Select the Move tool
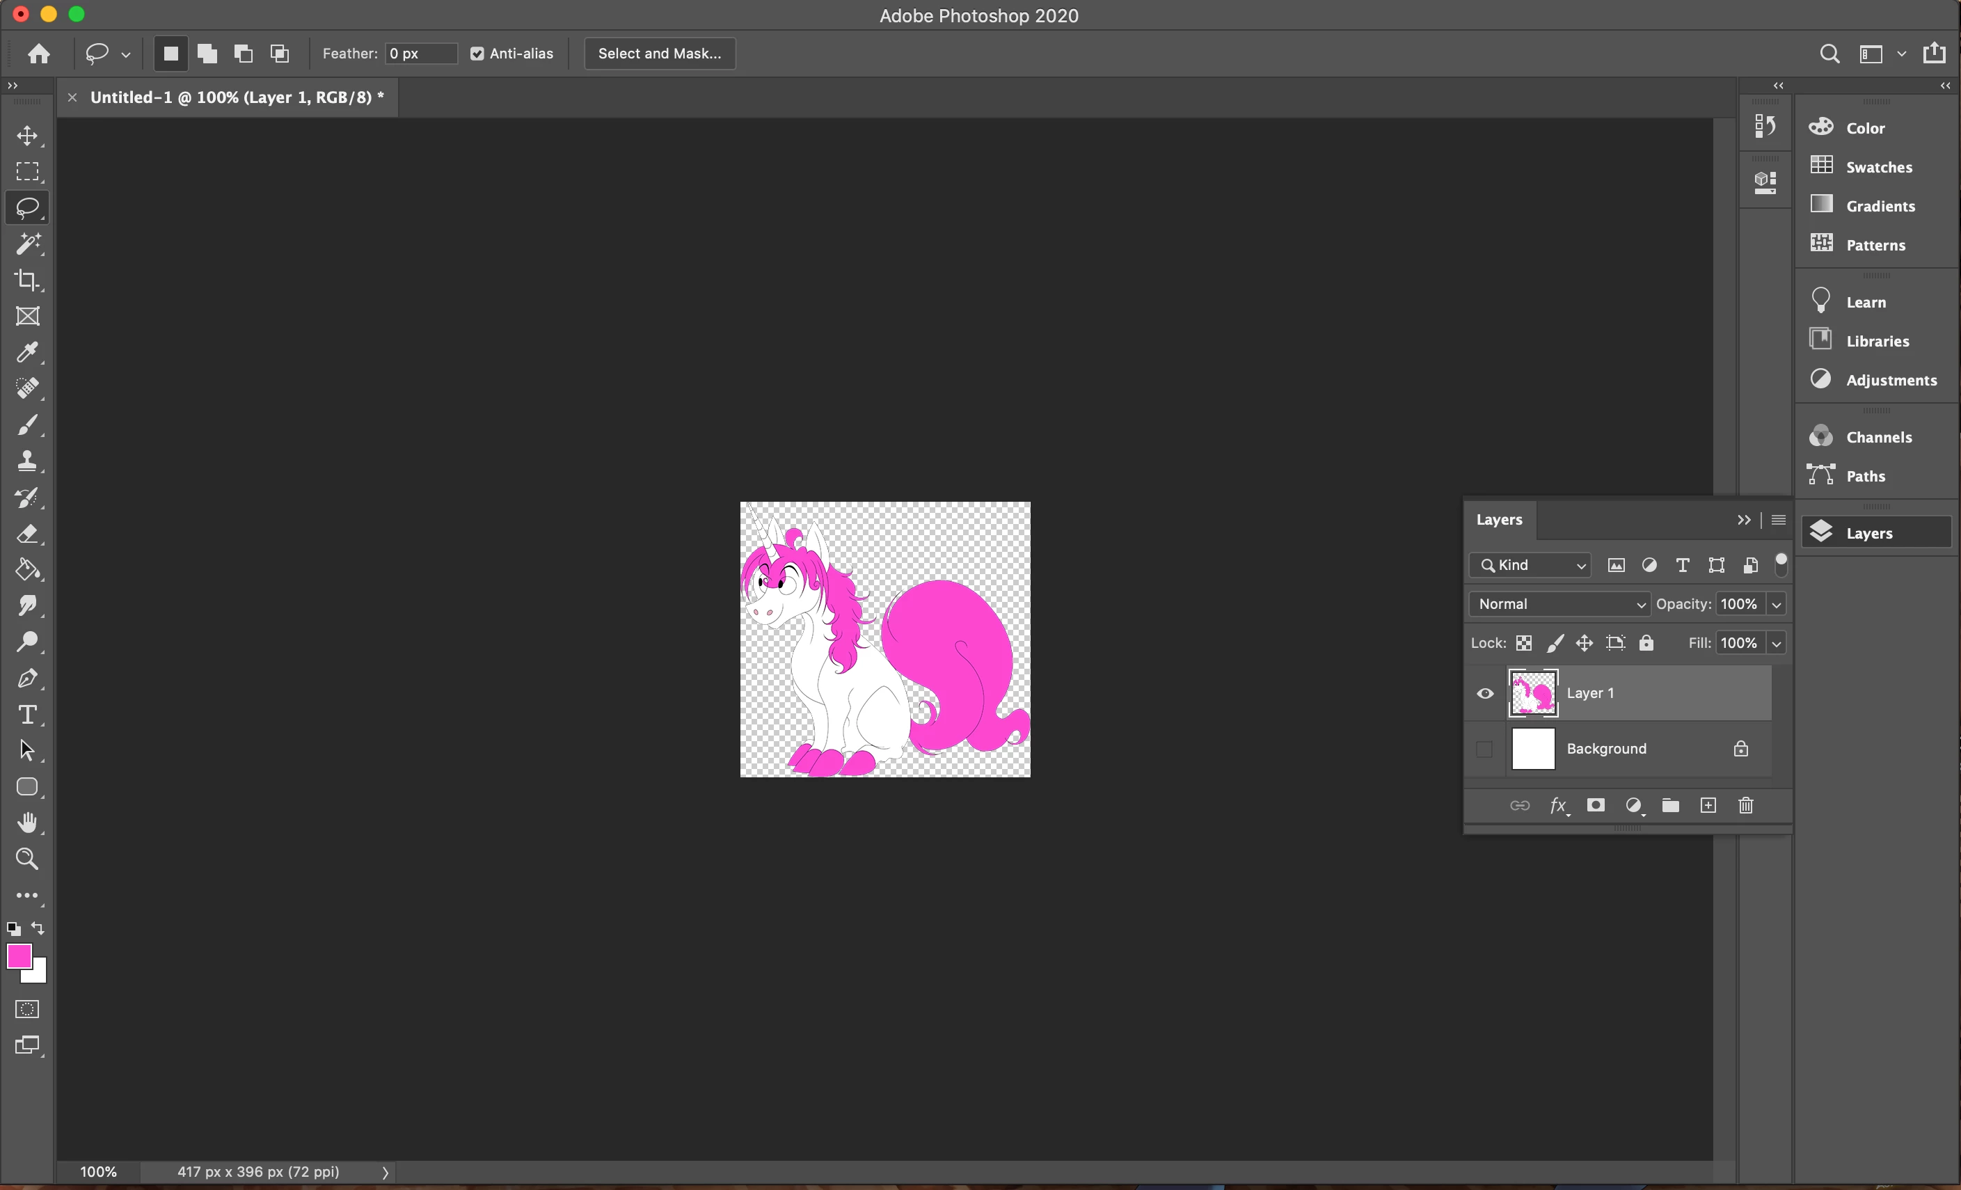 [x=27, y=135]
